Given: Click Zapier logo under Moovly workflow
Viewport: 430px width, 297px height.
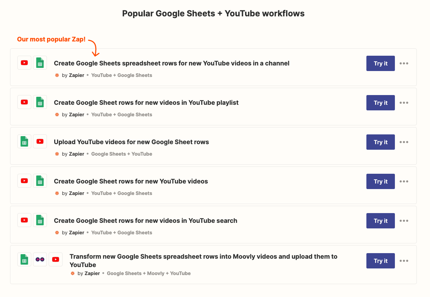Looking at the screenshot, I should pos(73,273).
